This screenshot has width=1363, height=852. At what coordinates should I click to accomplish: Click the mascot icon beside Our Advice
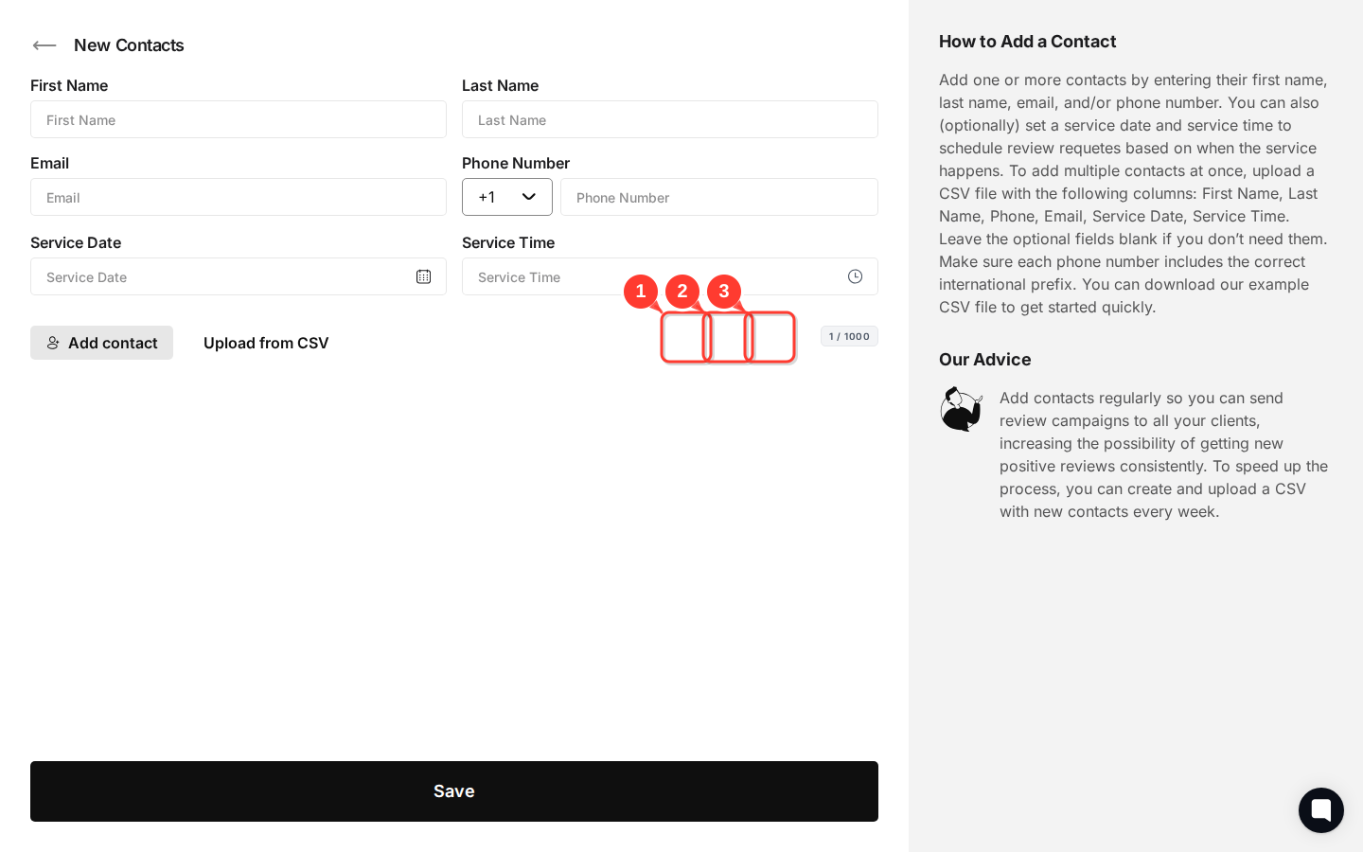(x=961, y=409)
